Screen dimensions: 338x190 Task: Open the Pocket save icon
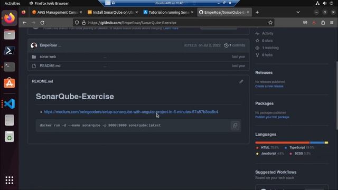[x=305, y=23]
